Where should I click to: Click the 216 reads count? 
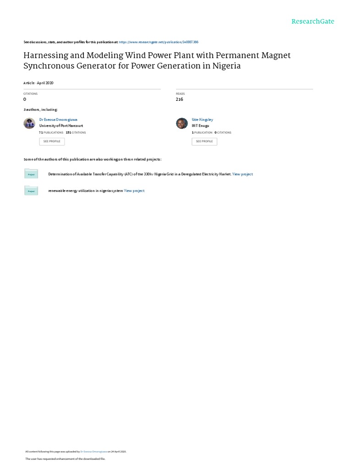[x=179, y=99]
